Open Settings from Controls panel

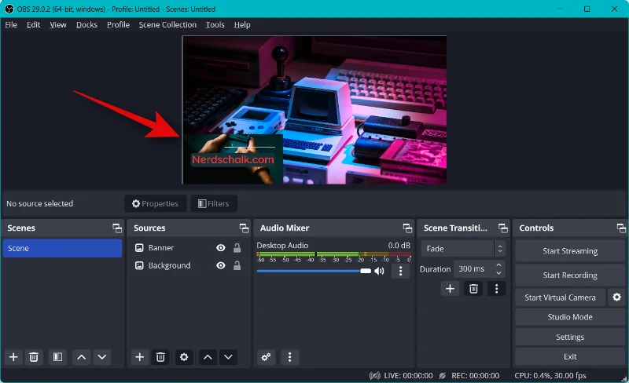570,337
